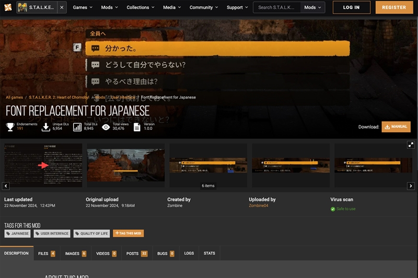Expand the image gallery to fullscreen
This screenshot has height=278, width=418.
(411, 144)
